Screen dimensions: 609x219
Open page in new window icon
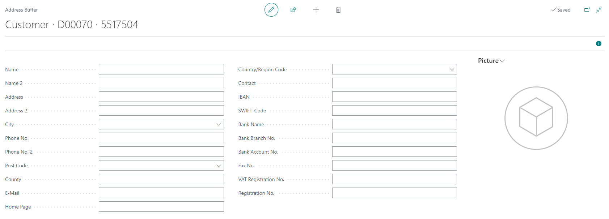pyautogui.click(x=587, y=10)
